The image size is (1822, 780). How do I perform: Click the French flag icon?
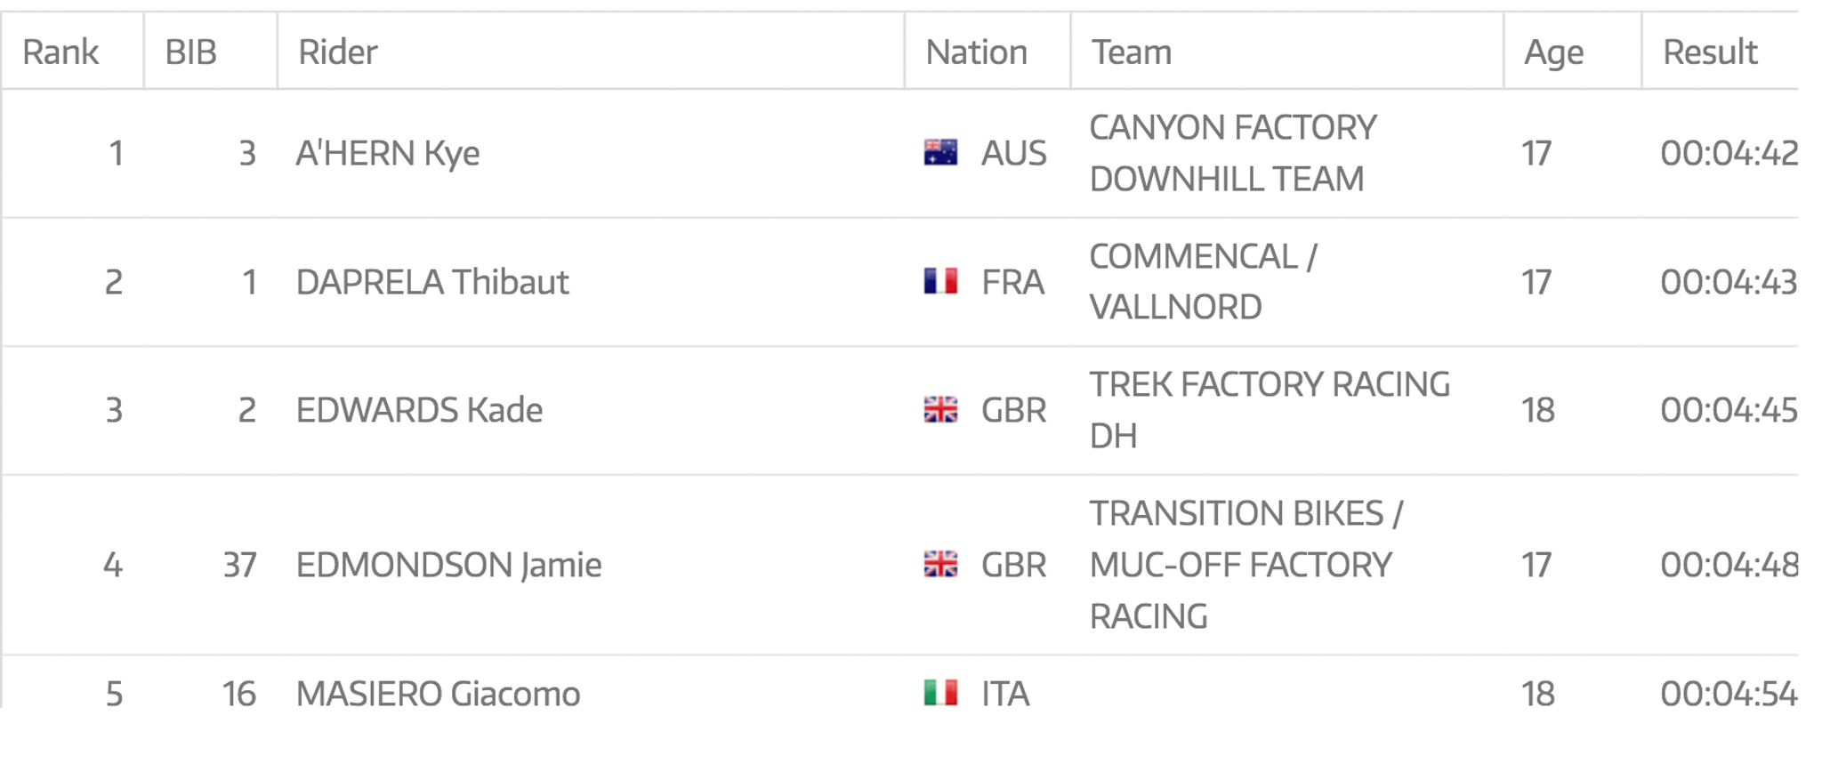(x=940, y=281)
